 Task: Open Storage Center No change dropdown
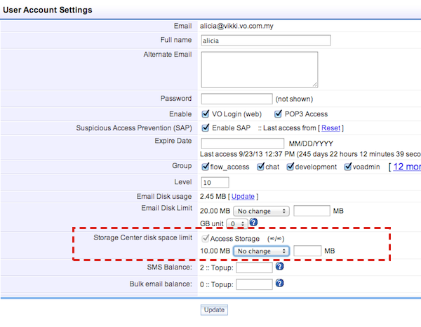(261, 251)
